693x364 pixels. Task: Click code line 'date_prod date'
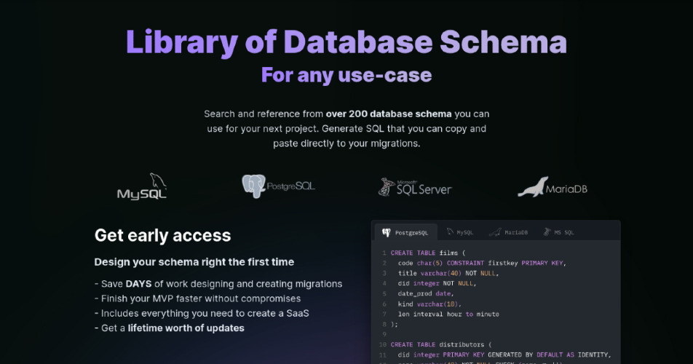pos(426,294)
